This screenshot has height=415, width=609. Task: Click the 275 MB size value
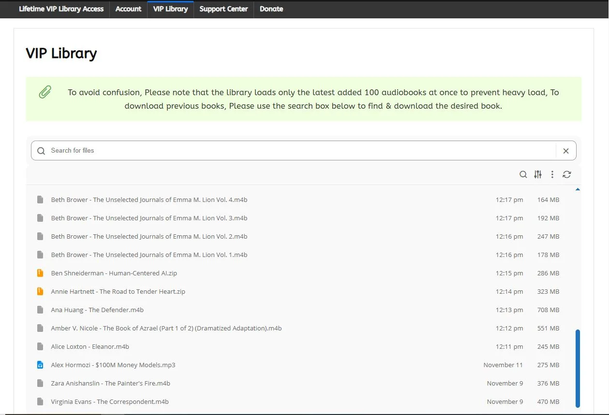point(548,365)
